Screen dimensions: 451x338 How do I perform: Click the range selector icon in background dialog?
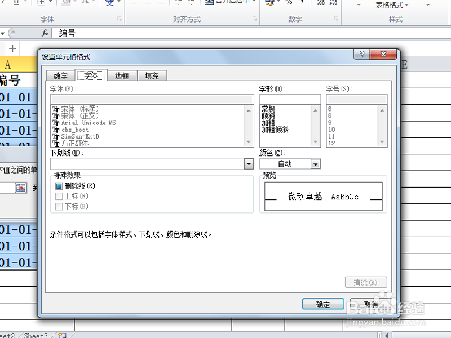tap(21, 188)
